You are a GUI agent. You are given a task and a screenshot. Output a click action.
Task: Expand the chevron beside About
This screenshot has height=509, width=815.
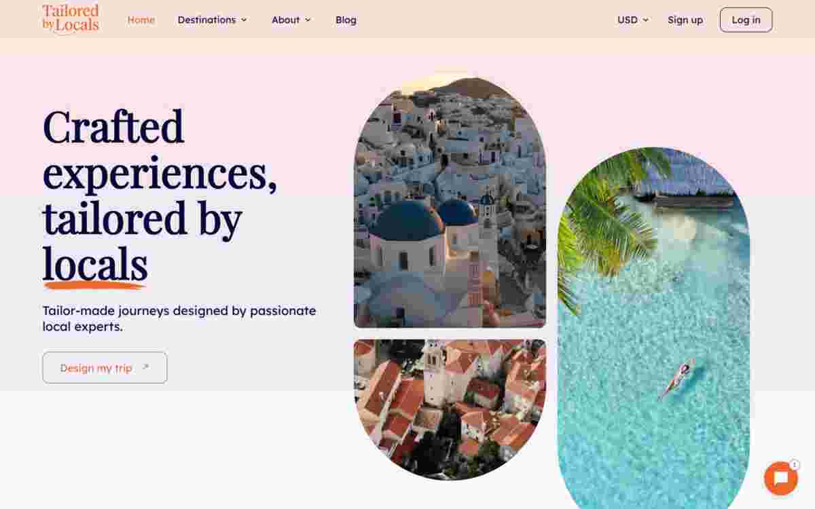pyautogui.click(x=308, y=20)
